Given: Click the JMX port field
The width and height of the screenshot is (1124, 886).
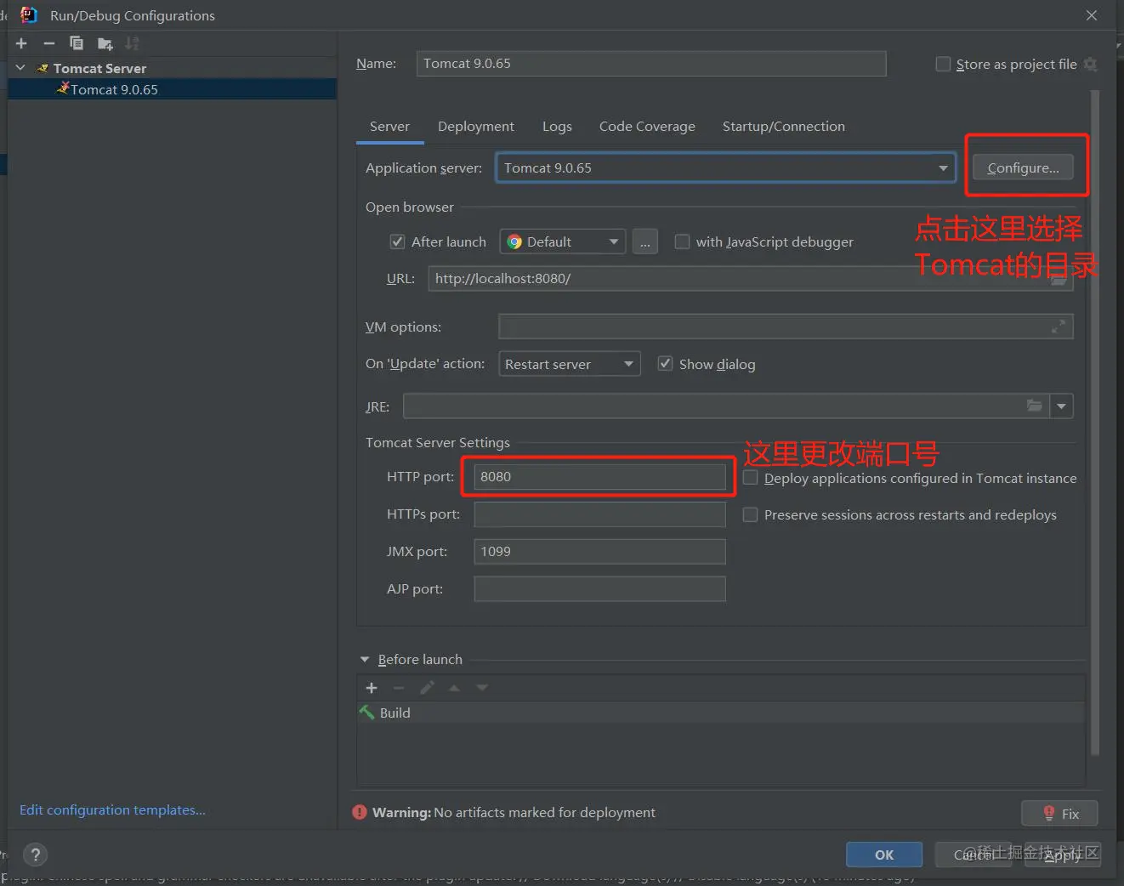Looking at the screenshot, I should click(x=599, y=552).
